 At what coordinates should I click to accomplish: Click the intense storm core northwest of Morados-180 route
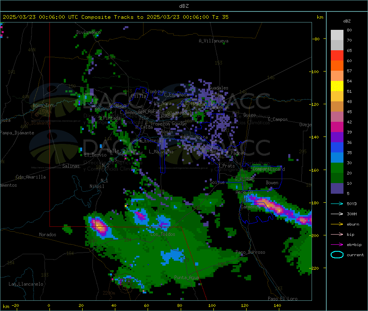pyautogui.click(x=99, y=226)
